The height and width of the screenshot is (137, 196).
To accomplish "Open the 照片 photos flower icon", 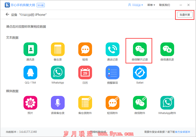I will [30, 103].
